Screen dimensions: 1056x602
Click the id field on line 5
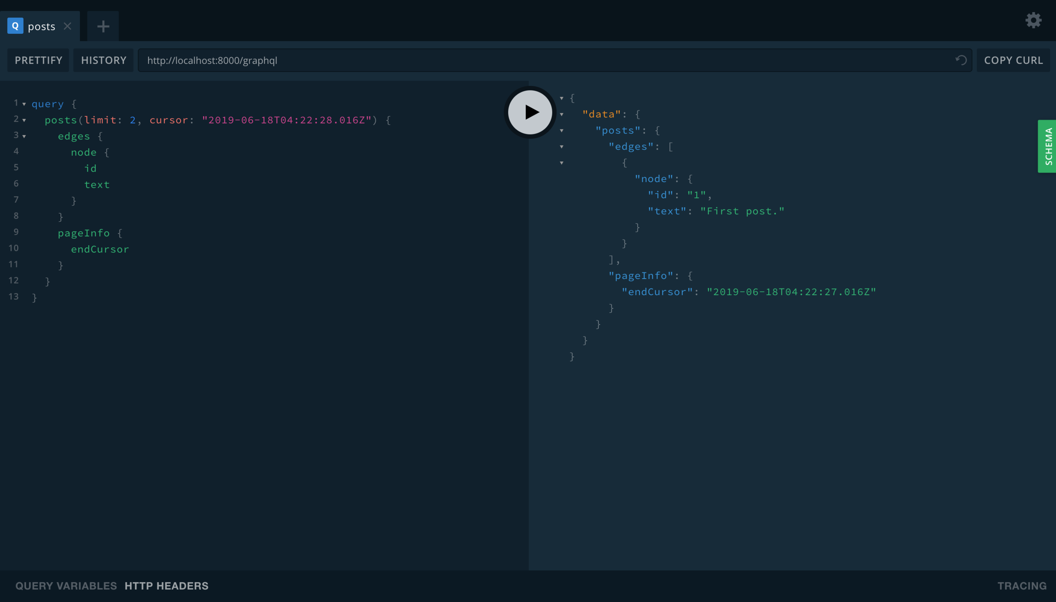(x=90, y=168)
